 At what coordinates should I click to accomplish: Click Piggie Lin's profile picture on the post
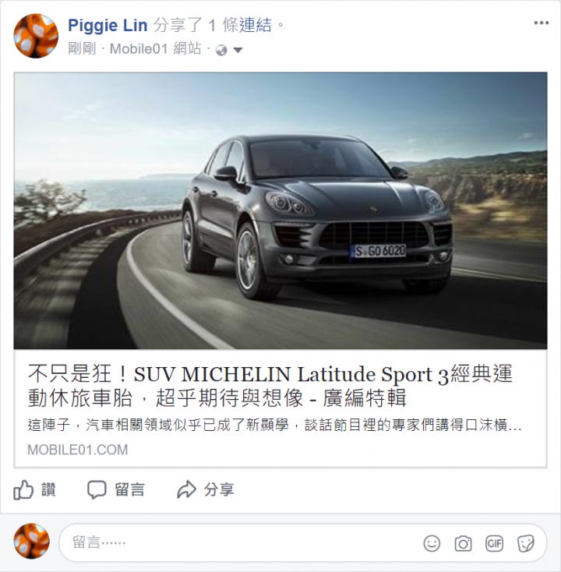(x=36, y=36)
